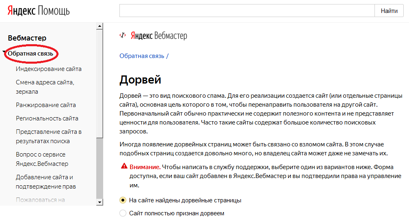Open Индексирование сайта in the sidebar
The image size is (409, 221).
[x=48, y=69]
